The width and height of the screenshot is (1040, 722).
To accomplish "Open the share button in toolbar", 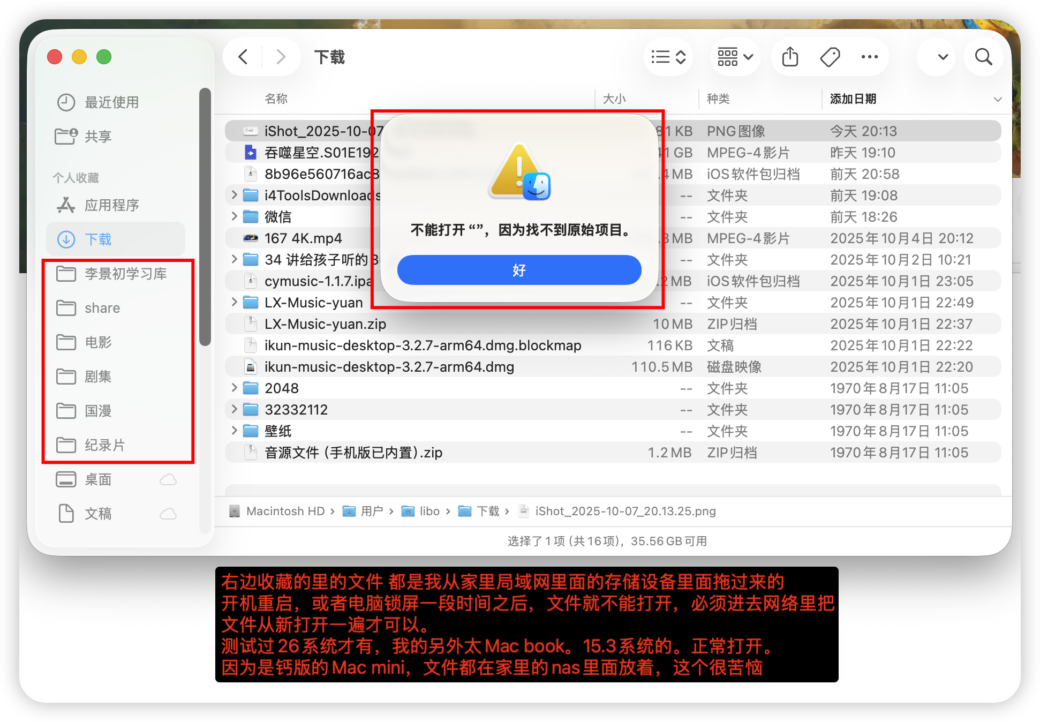I will [x=790, y=57].
